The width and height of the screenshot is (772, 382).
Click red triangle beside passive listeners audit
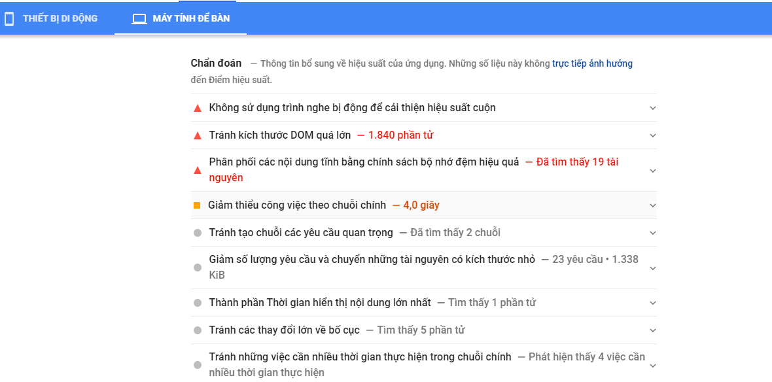(198, 109)
